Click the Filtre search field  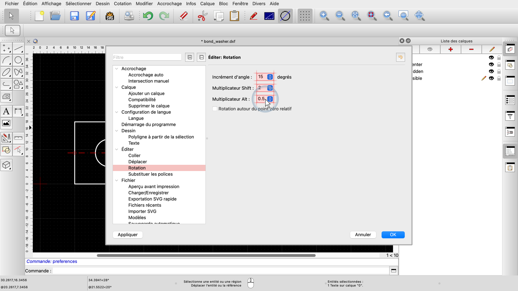147,57
